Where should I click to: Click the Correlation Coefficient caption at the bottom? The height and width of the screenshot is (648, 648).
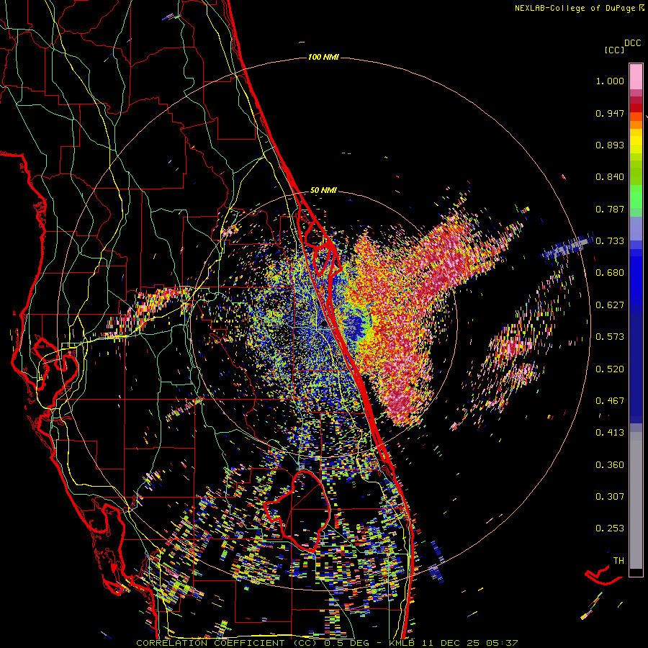327,643
